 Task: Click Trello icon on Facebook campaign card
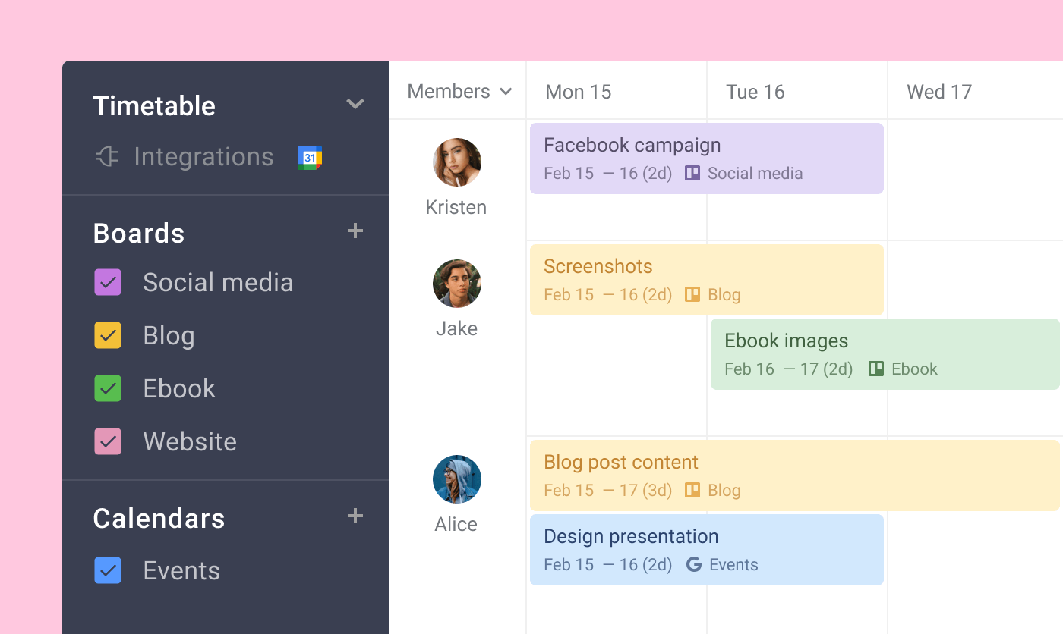[692, 174]
